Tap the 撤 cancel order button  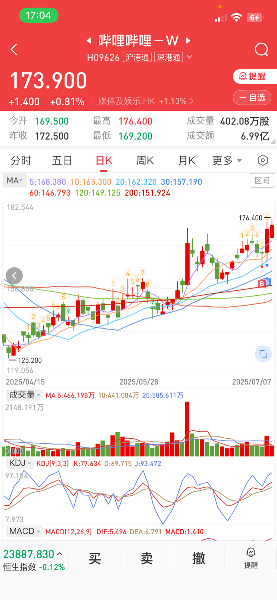tap(199, 559)
